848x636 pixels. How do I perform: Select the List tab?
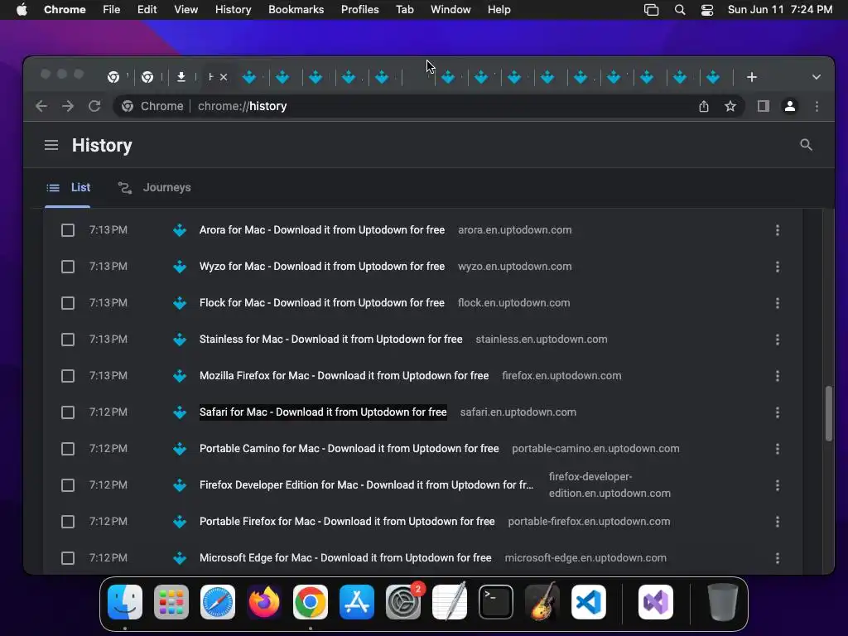click(68, 188)
